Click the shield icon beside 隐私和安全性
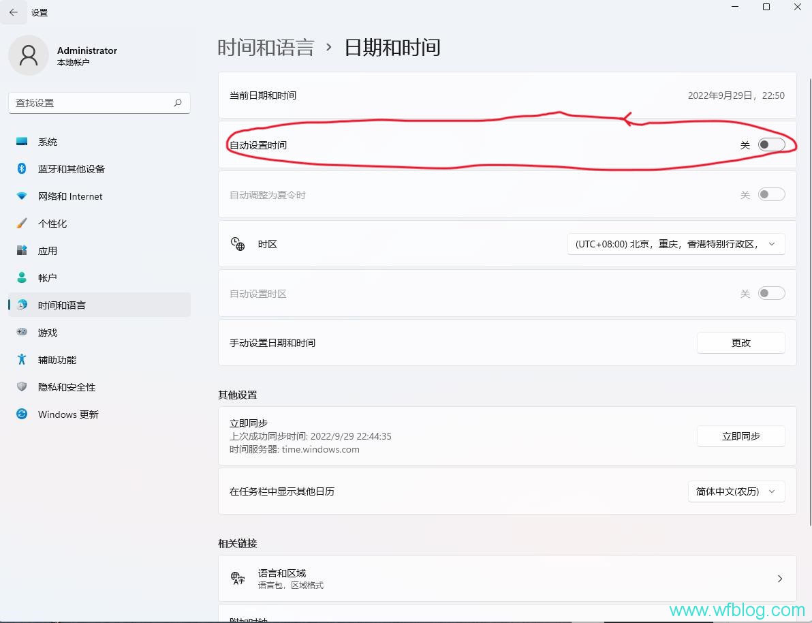The width and height of the screenshot is (812, 623). pos(22,386)
